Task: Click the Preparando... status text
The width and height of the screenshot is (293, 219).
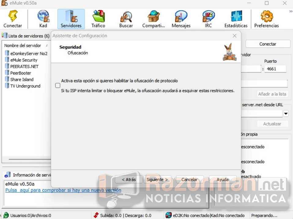Action: coord(264,215)
